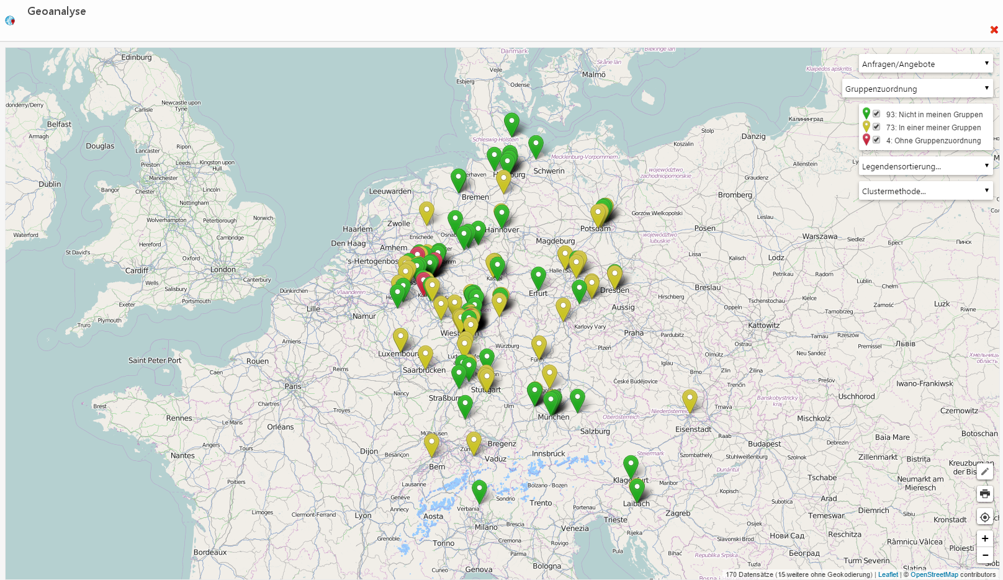The image size is (1003, 580).
Task: Click the yellow marker near Eisenstadt
Action: (x=690, y=399)
